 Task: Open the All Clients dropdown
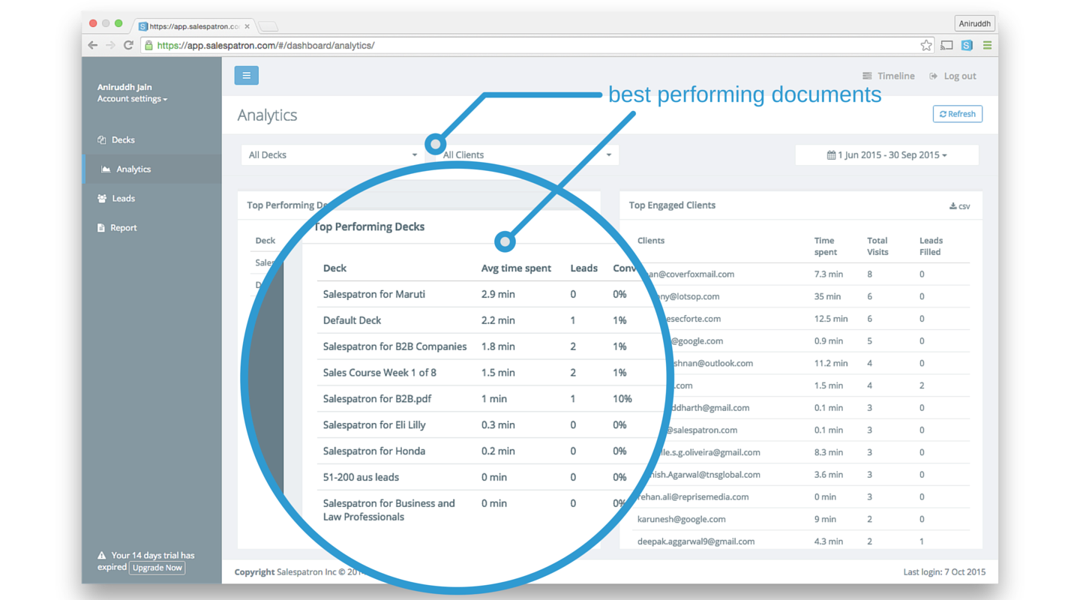[x=527, y=154]
